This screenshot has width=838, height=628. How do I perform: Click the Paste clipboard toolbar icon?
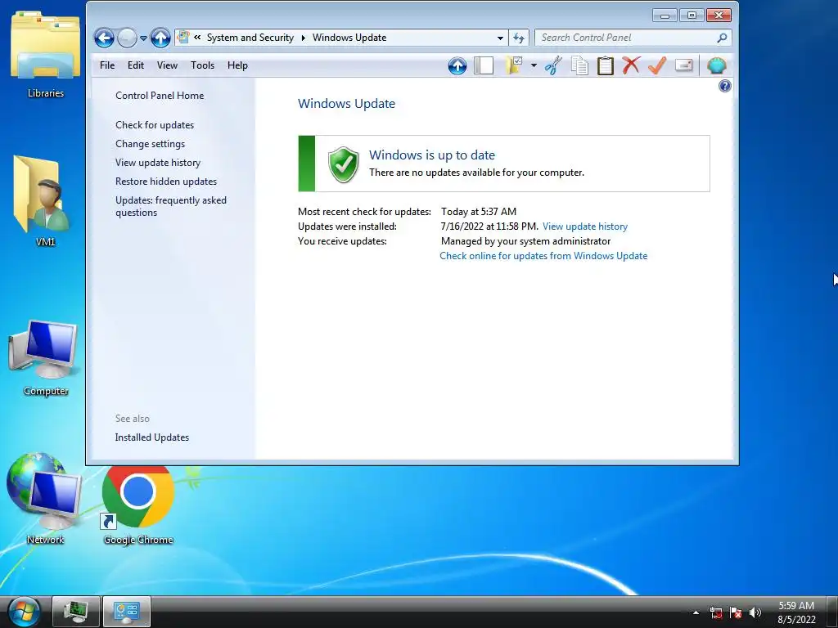[x=605, y=65]
